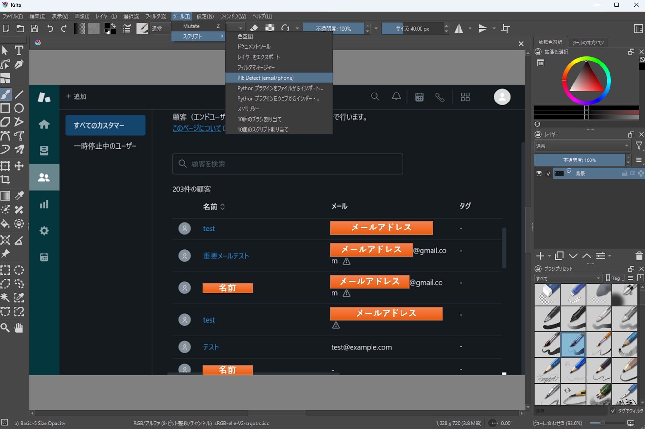
Task: Select the Move tool
Action: pyautogui.click(x=19, y=166)
